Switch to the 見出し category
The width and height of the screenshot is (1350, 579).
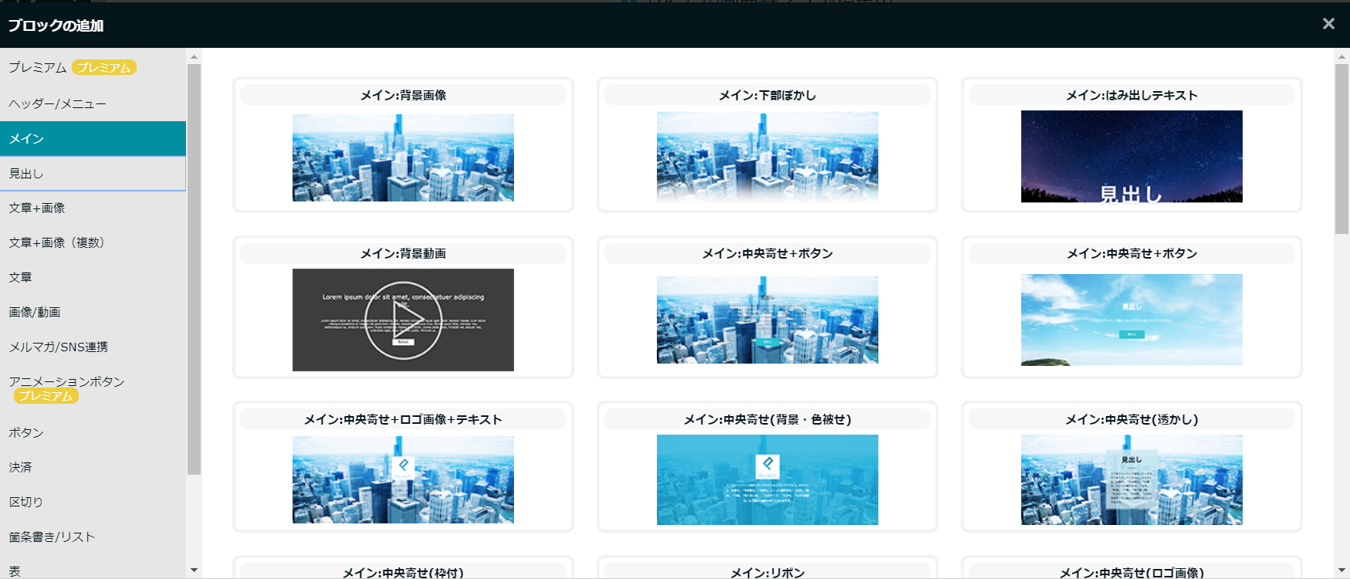tap(93, 174)
